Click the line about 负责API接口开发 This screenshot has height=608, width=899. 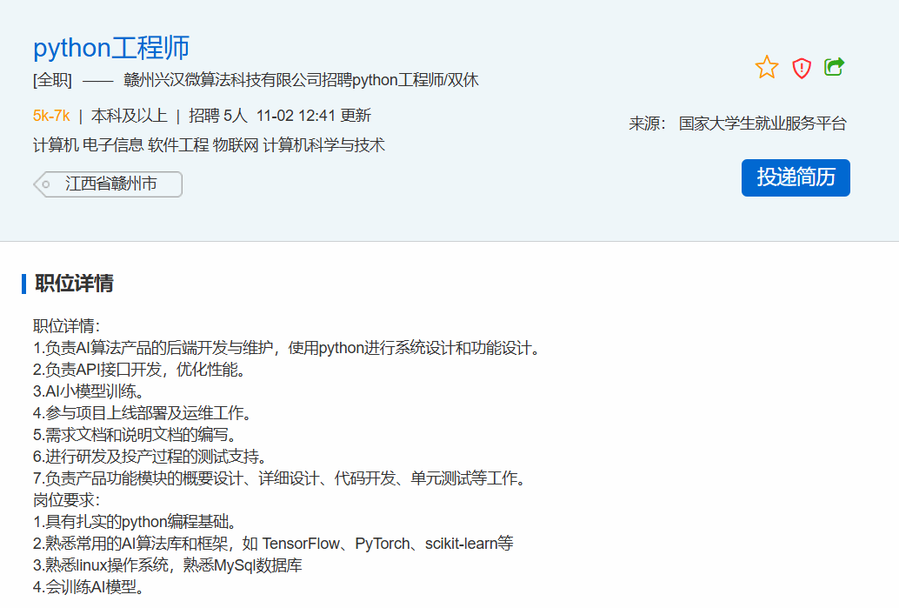[139, 370]
